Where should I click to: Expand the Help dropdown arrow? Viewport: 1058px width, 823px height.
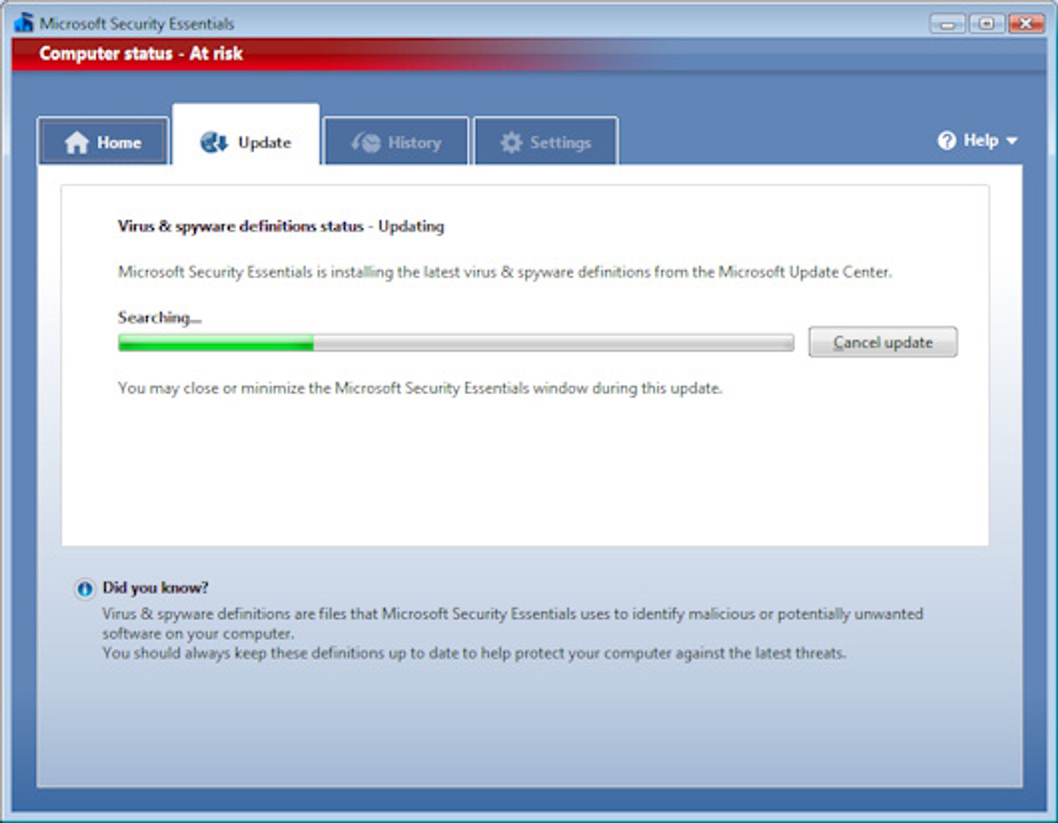[1012, 141]
